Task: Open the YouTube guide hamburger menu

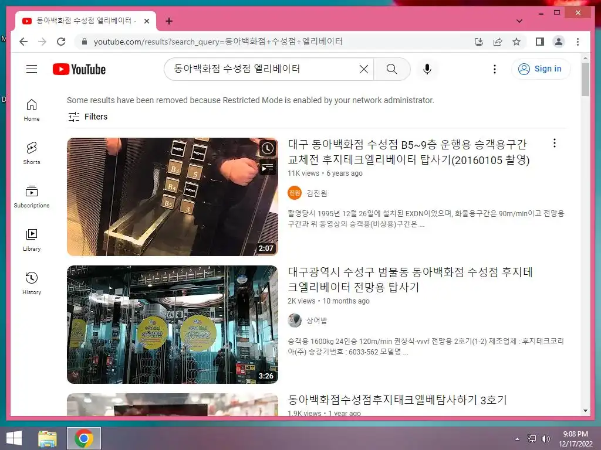Action: click(x=32, y=69)
